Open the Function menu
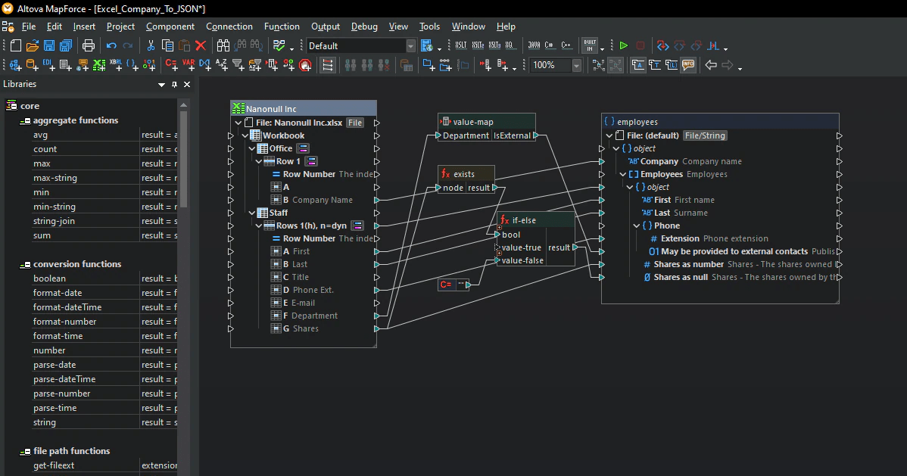This screenshot has height=476, width=907. pyautogui.click(x=282, y=26)
